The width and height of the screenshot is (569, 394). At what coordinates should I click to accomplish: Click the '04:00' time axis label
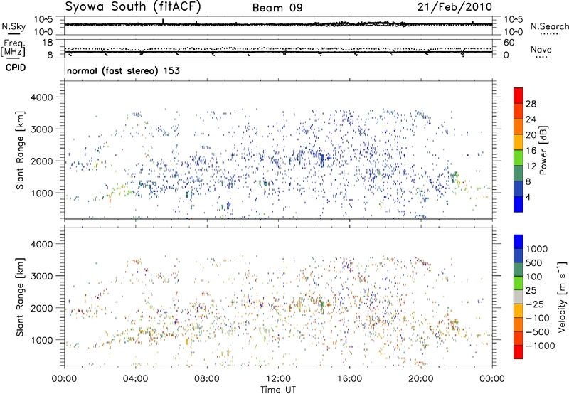136,379
